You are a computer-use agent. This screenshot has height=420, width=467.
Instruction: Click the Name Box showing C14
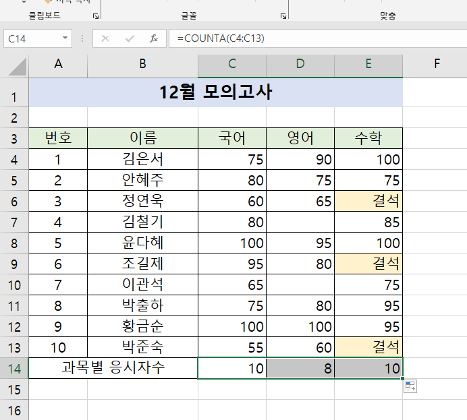tap(38, 38)
